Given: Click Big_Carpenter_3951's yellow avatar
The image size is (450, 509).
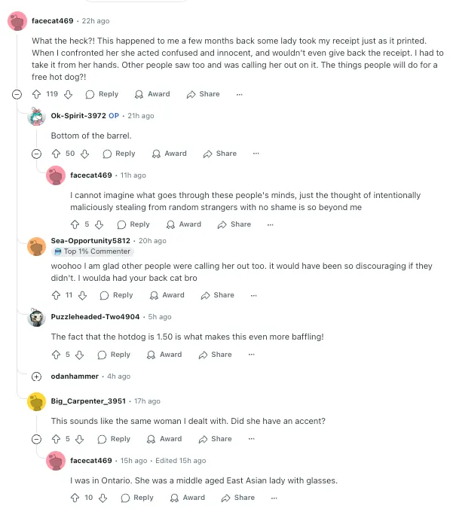Looking at the screenshot, I should coord(36,402).
